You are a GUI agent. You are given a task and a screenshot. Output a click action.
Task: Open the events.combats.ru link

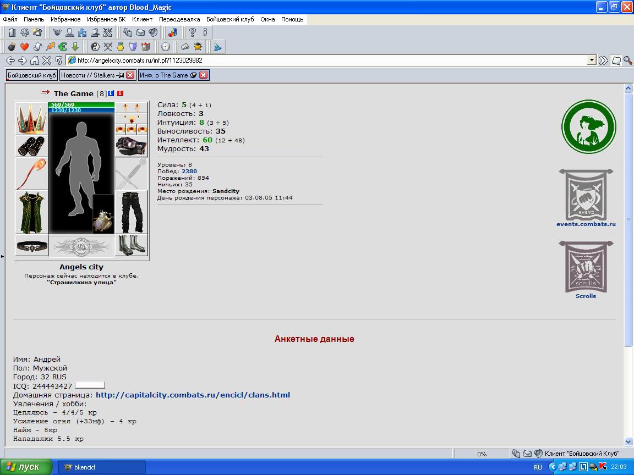586,224
